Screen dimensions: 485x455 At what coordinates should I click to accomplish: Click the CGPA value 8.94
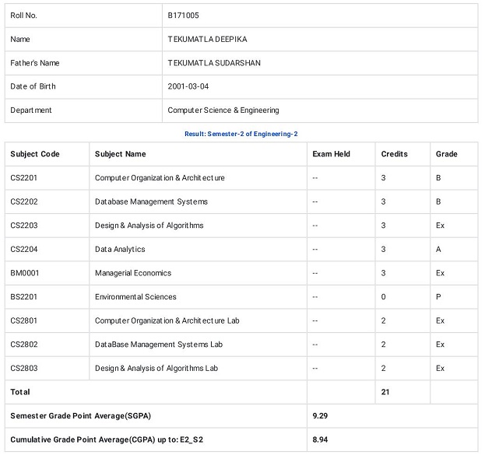(320, 439)
